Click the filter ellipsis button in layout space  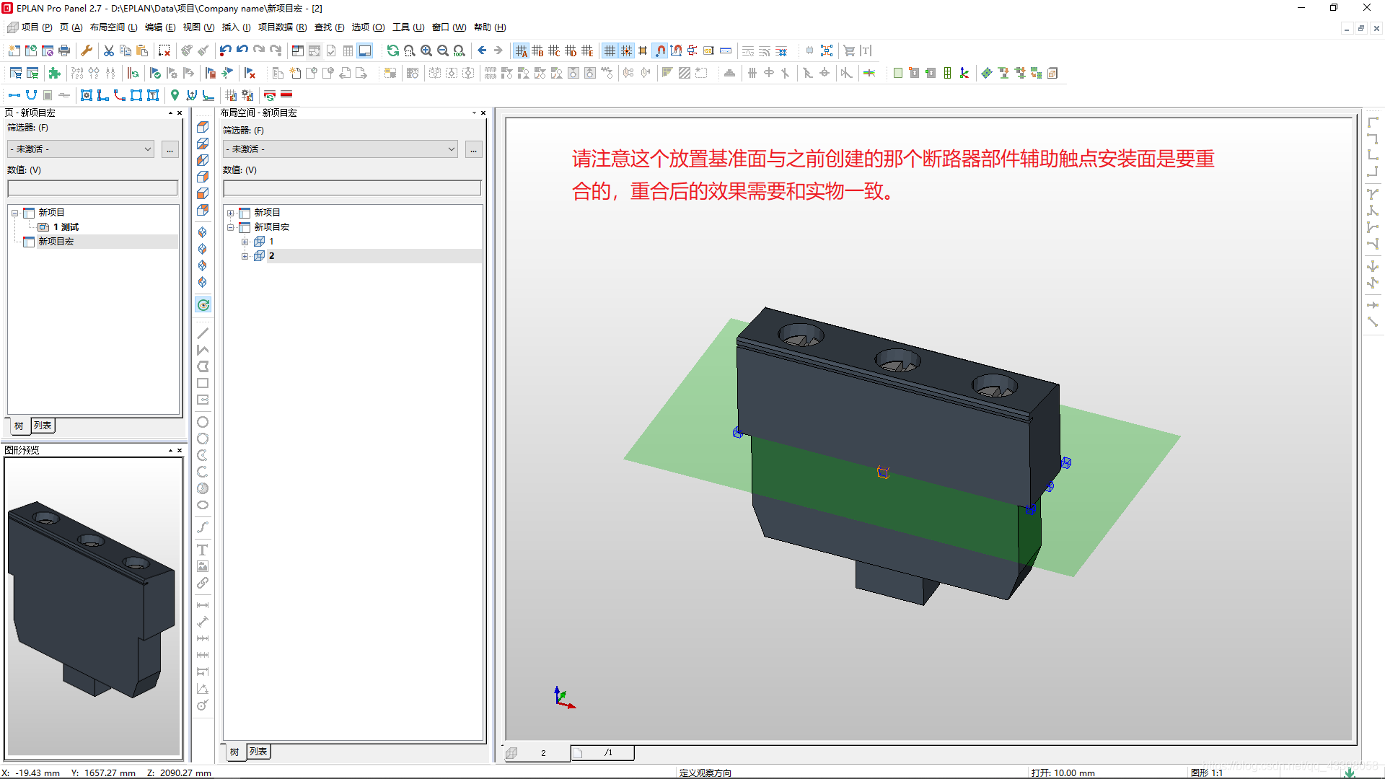[x=473, y=149]
